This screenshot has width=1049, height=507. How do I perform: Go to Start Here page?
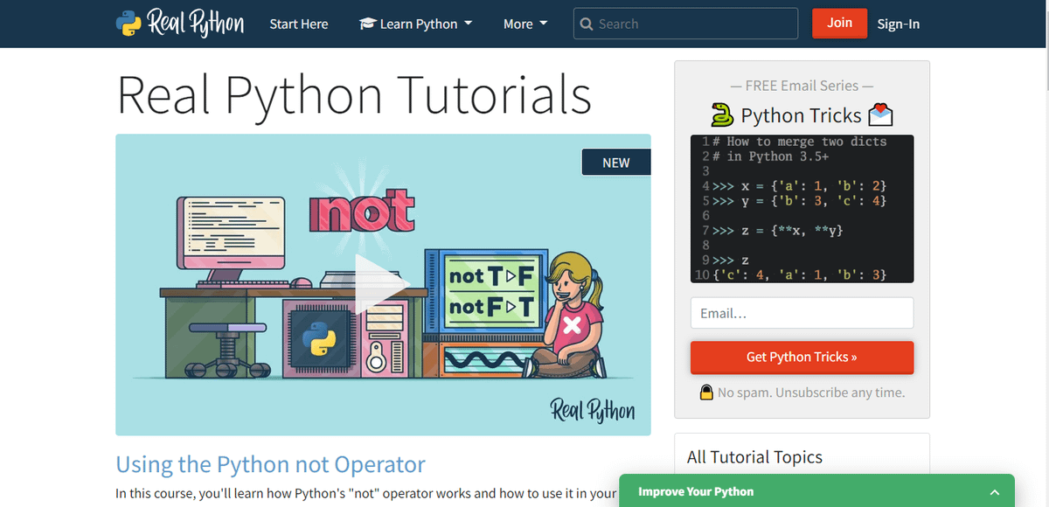tap(299, 24)
